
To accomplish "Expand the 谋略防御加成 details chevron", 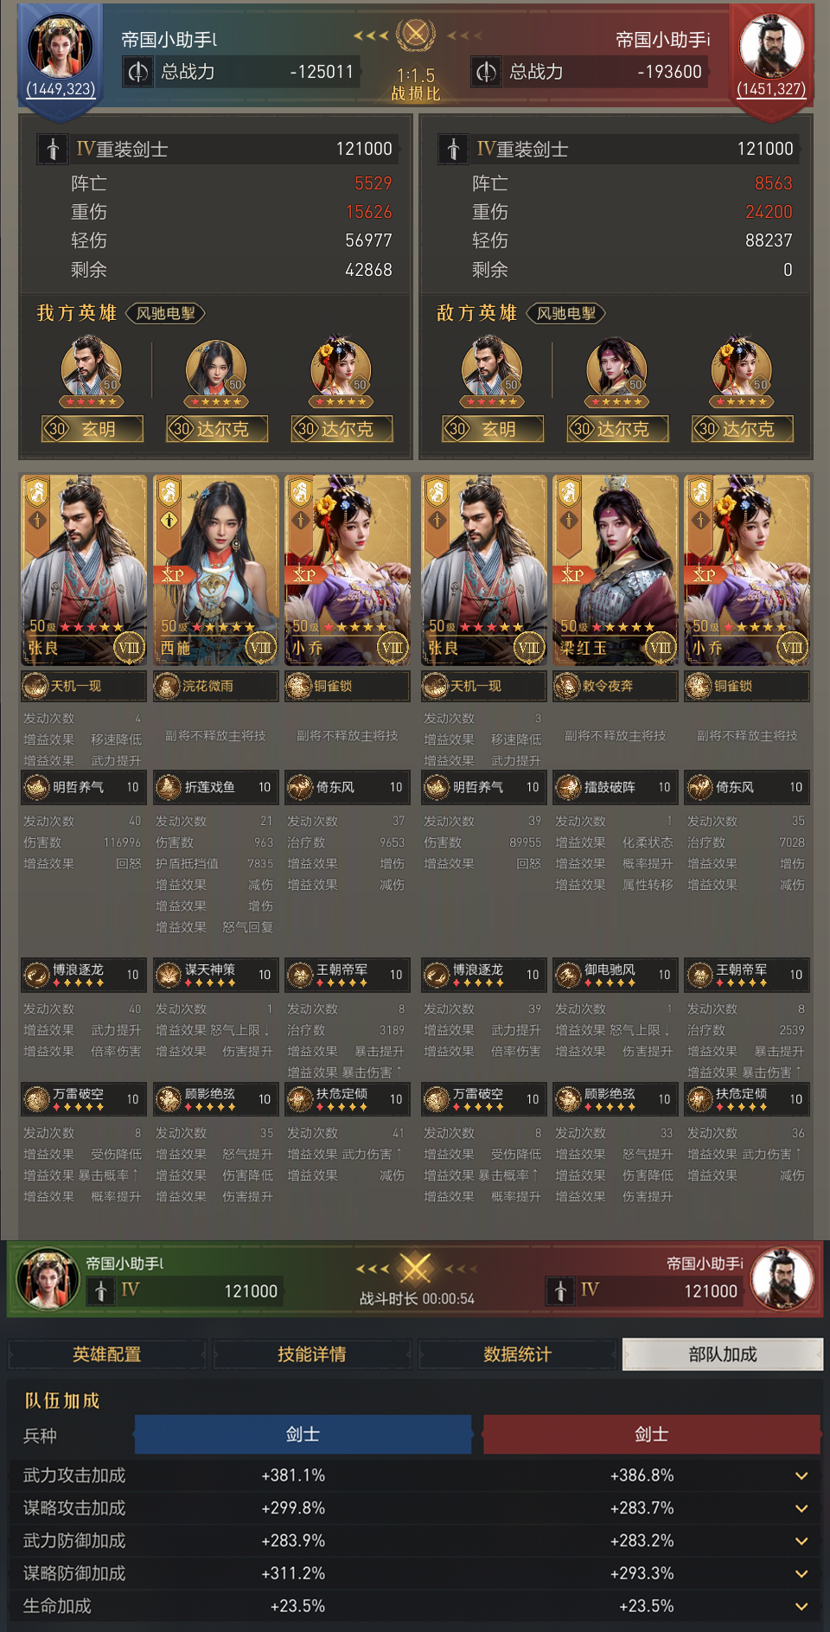I will [801, 1573].
